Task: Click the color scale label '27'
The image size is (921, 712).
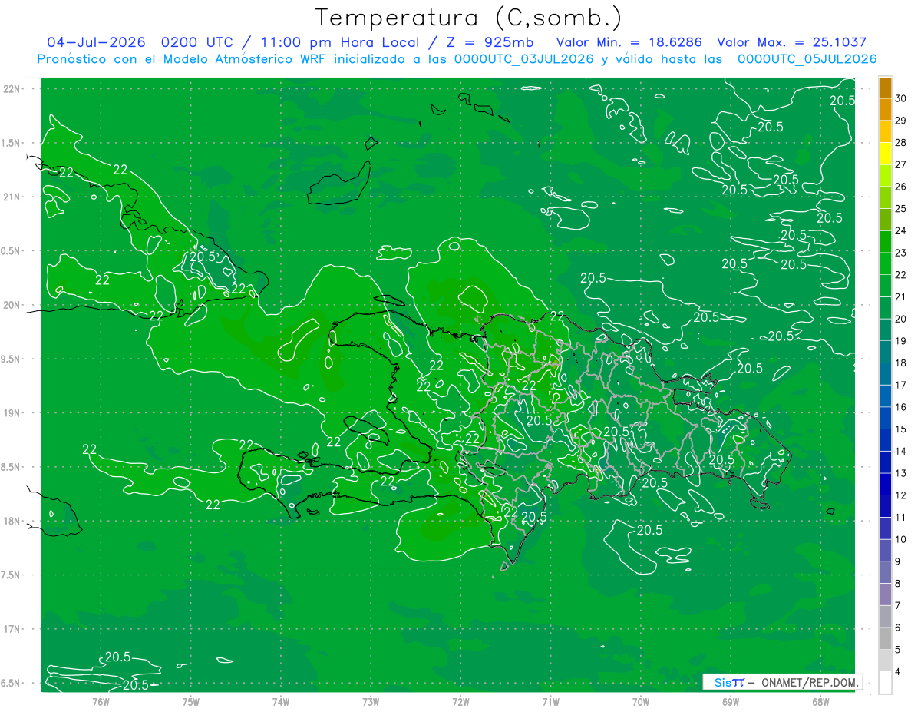Action: pos(900,164)
